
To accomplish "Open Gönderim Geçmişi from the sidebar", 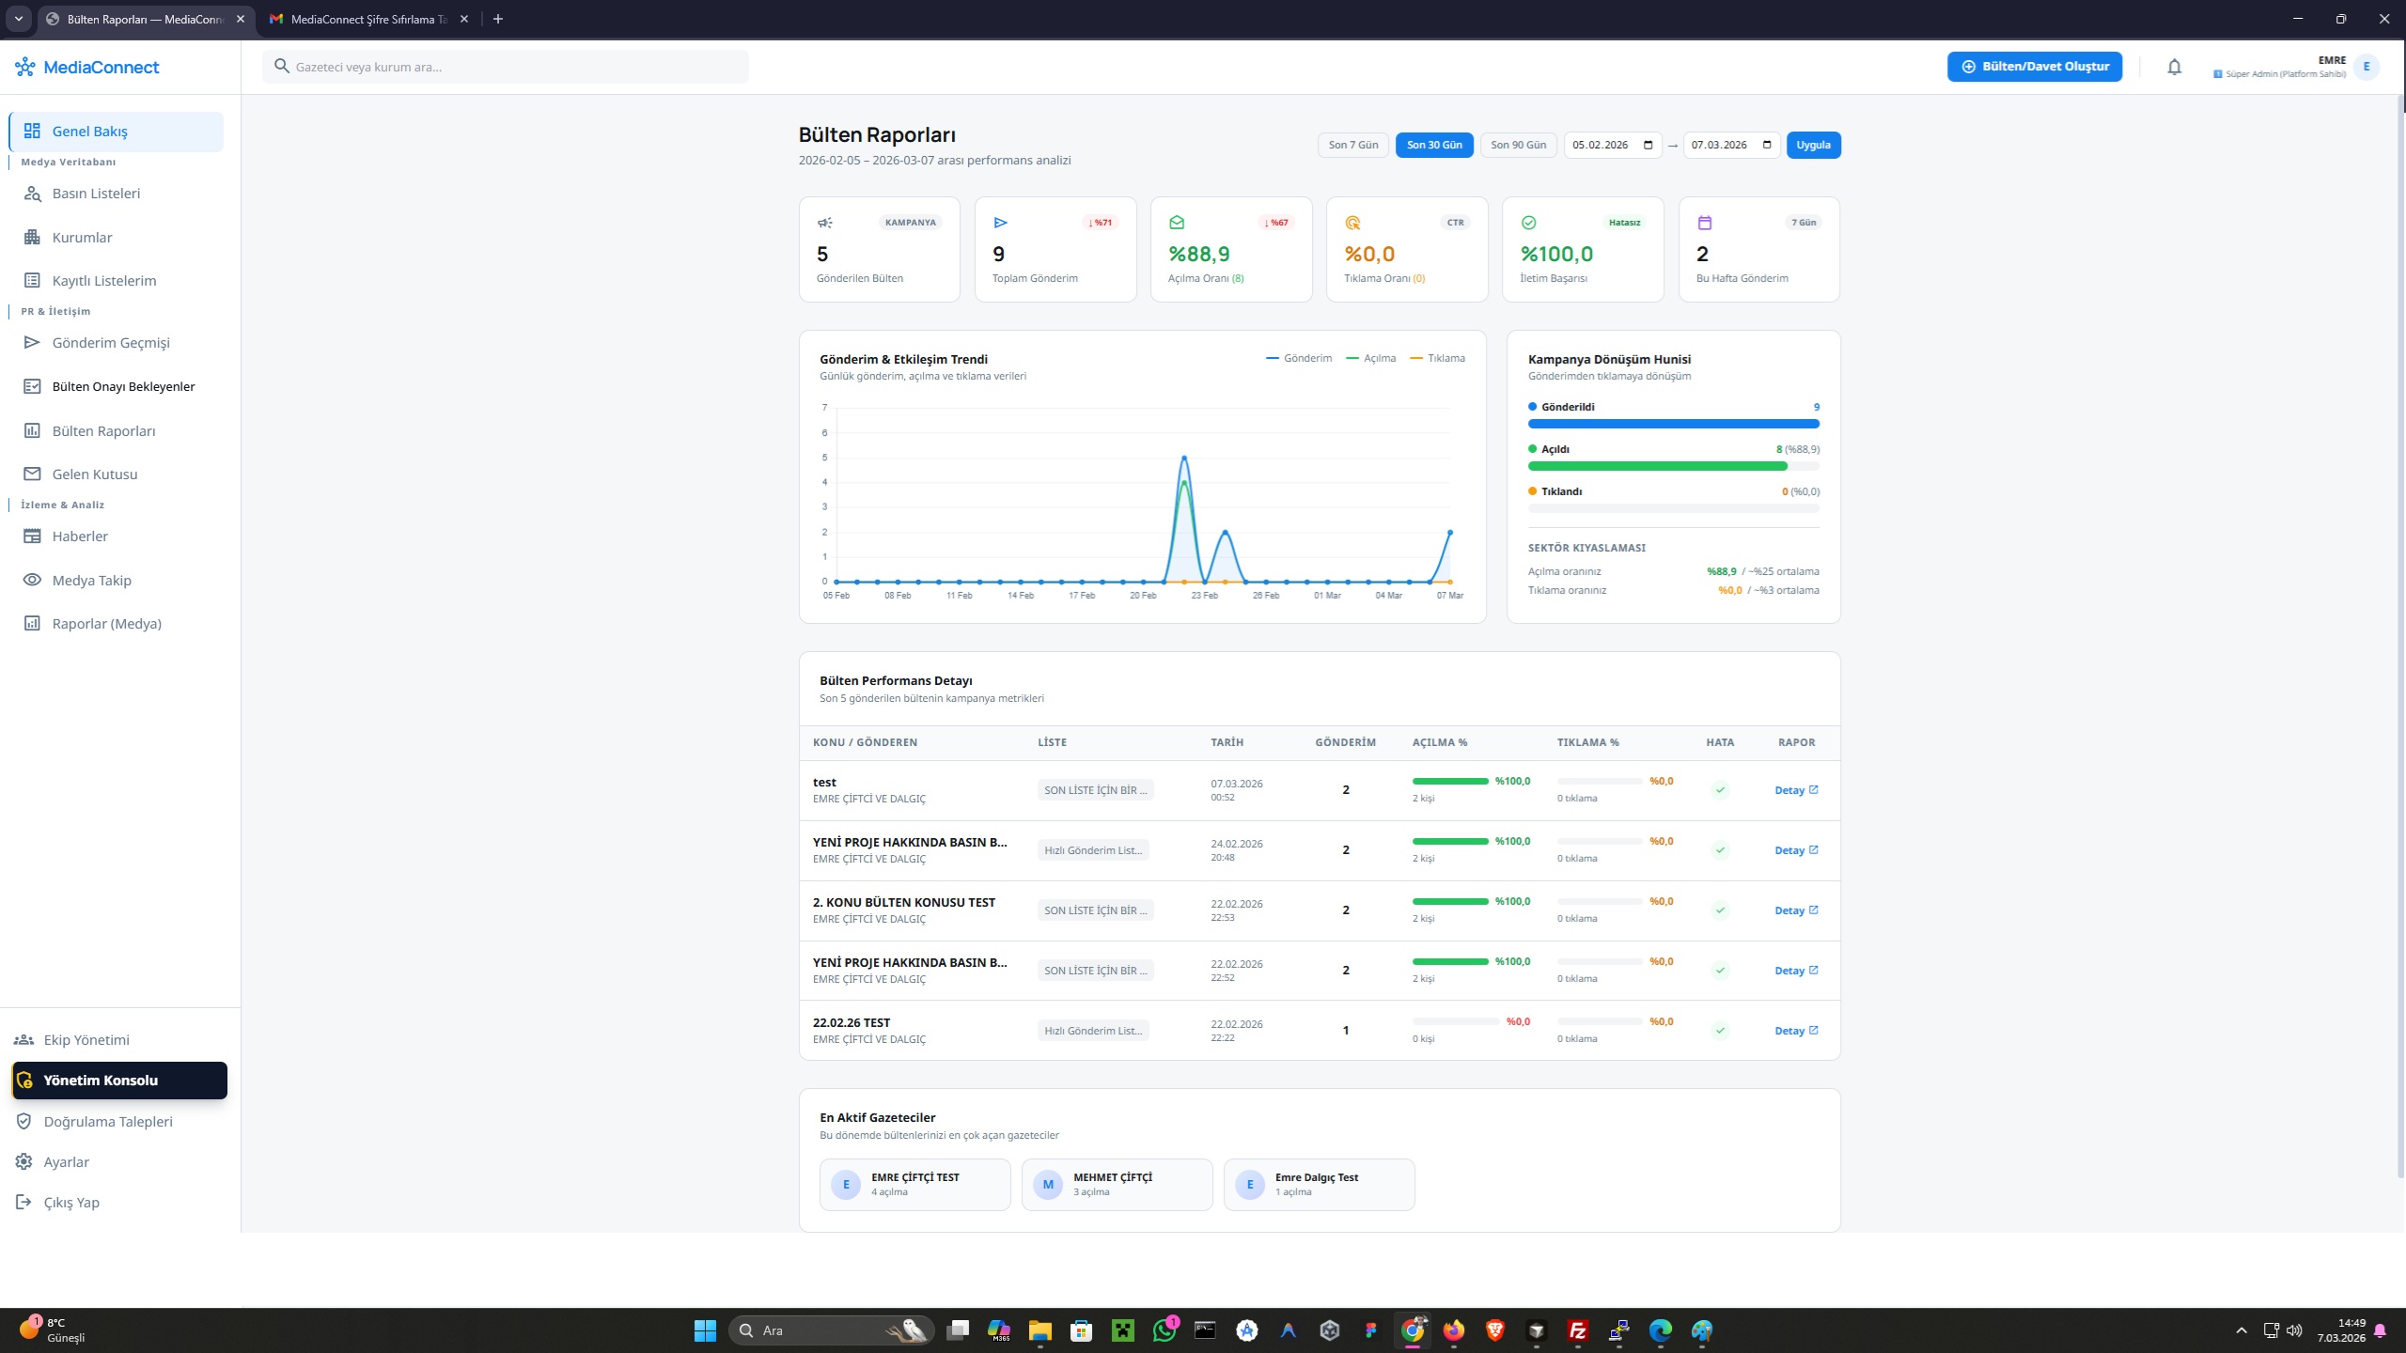I will pos(110,343).
